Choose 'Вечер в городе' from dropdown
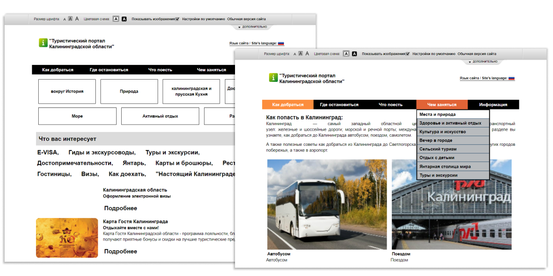Viewport: 553px width, 276px height. (453, 140)
